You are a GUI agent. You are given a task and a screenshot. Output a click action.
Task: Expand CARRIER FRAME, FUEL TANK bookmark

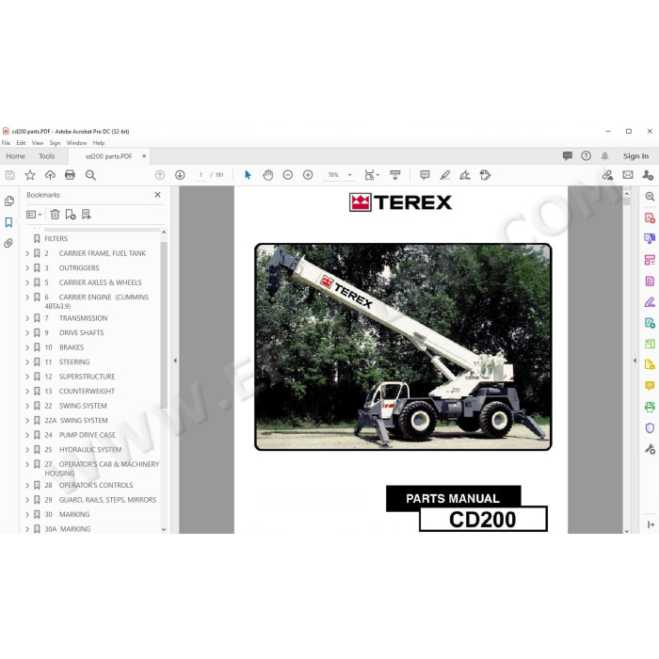click(x=27, y=253)
